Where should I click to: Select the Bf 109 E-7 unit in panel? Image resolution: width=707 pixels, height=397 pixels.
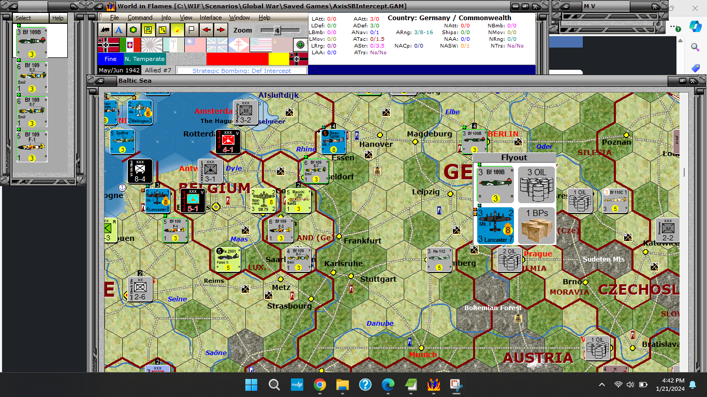click(x=32, y=112)
